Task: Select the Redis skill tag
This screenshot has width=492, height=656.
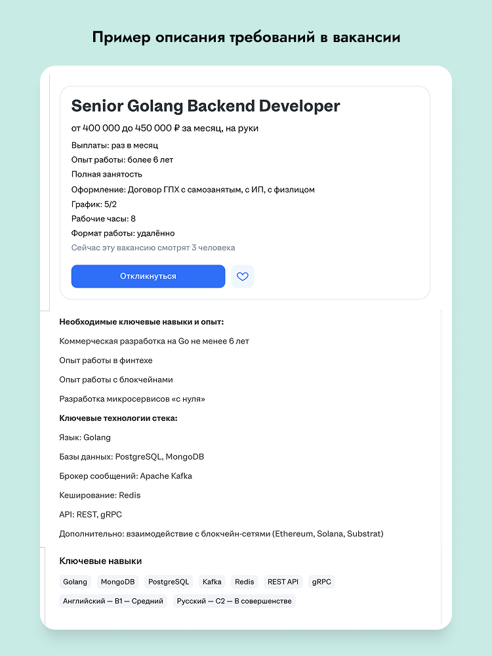Action: tap(244, 582)
